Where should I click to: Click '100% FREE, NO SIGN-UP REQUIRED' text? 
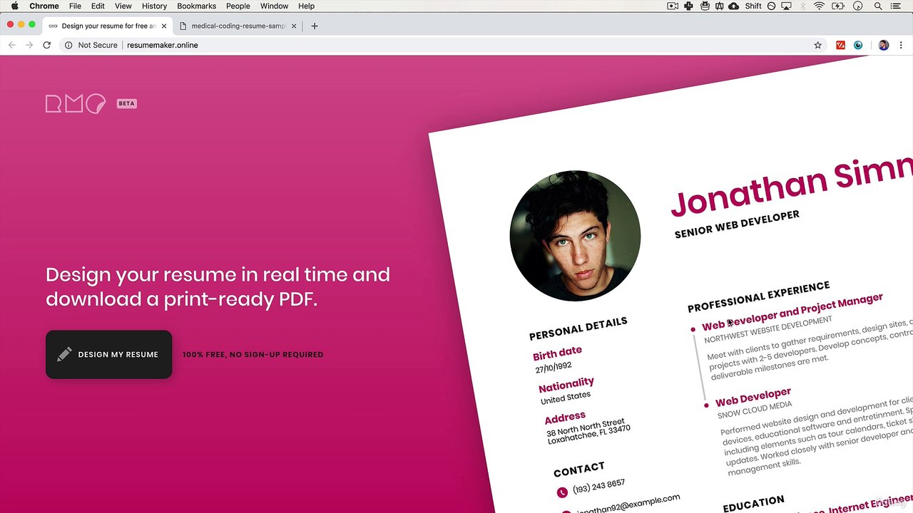coord(253,354)
